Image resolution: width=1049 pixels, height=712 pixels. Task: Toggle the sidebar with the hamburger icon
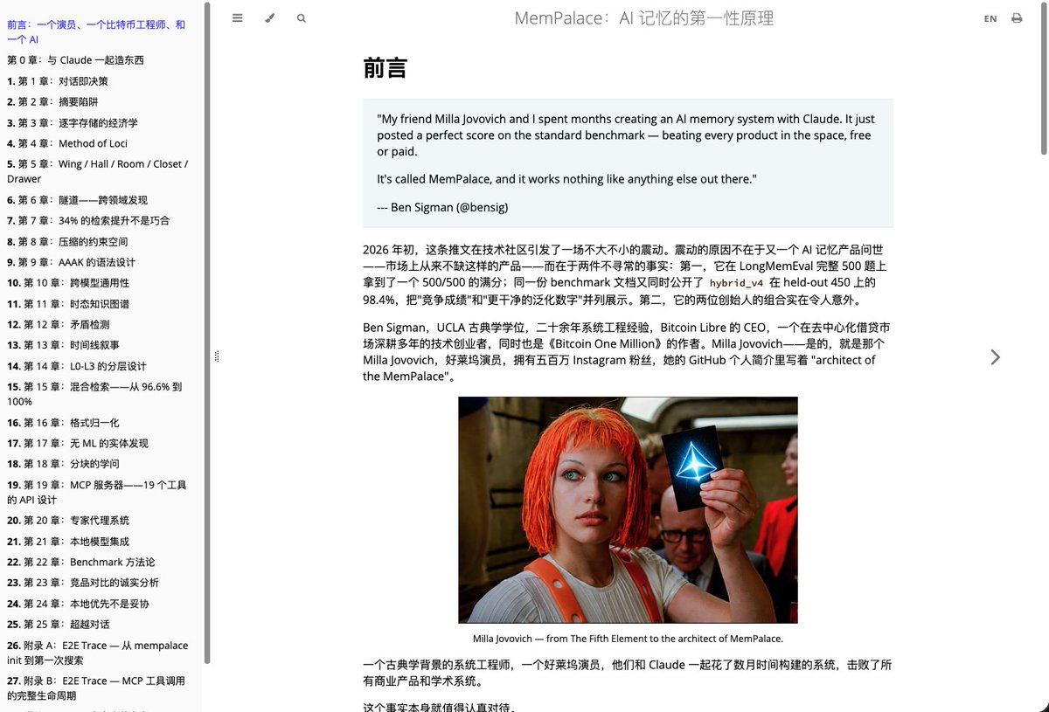pos(237,17)
